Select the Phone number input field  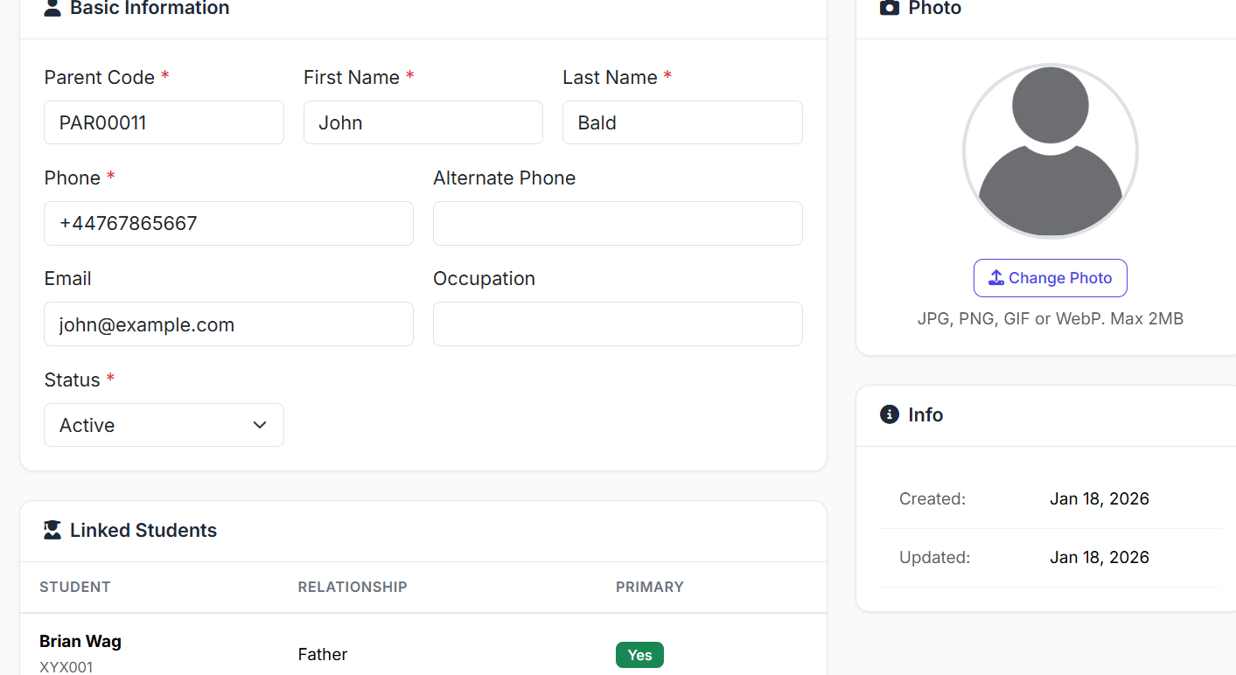click(x=228, y=223)
